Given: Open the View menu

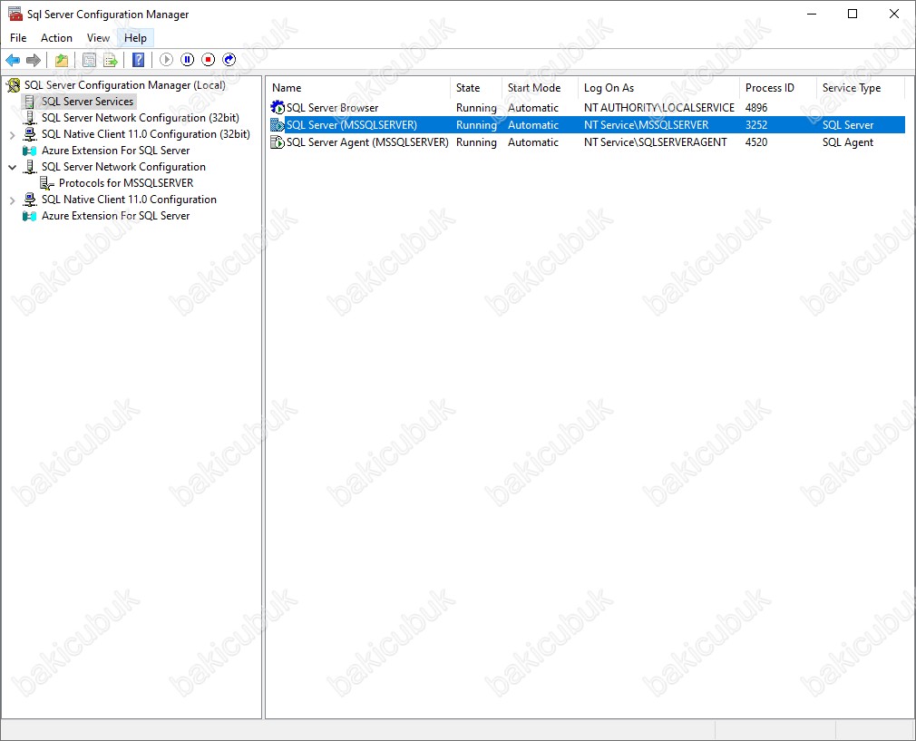Looking at the screenshot, I should pos(98,38).
